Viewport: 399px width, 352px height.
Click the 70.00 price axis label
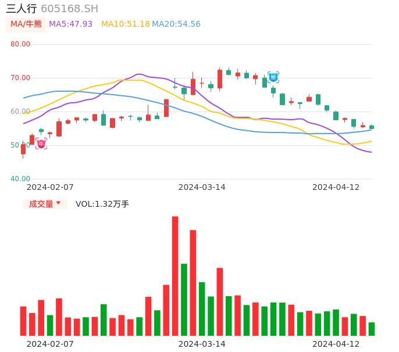20,78
